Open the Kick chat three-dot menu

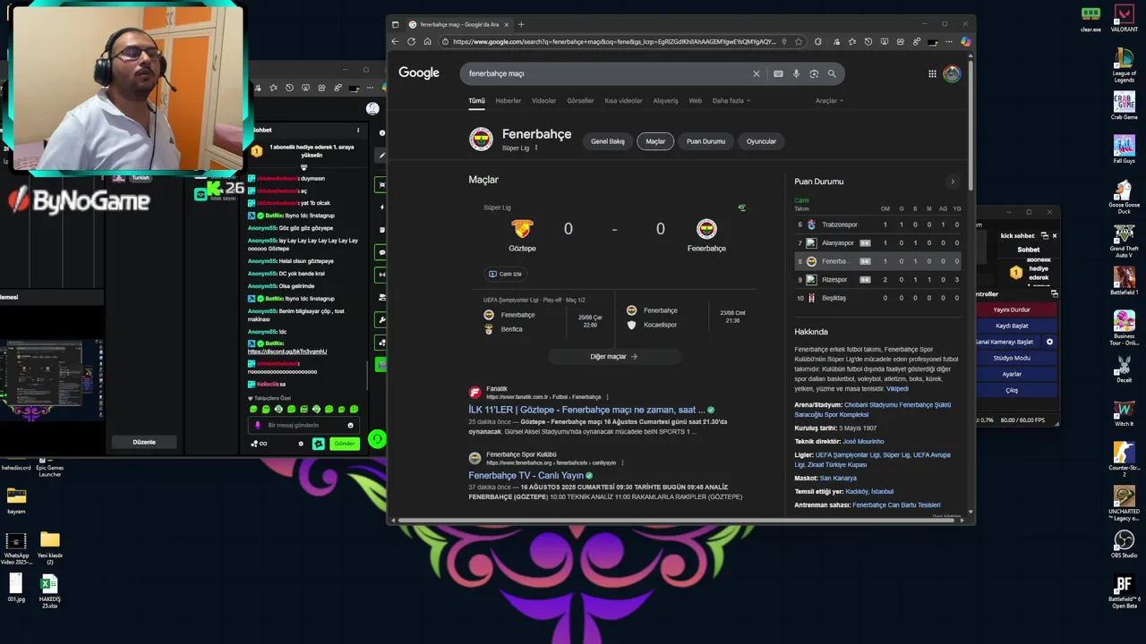[358, 131]
